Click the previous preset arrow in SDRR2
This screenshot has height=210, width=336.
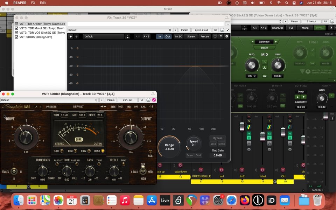click(102, 106)
